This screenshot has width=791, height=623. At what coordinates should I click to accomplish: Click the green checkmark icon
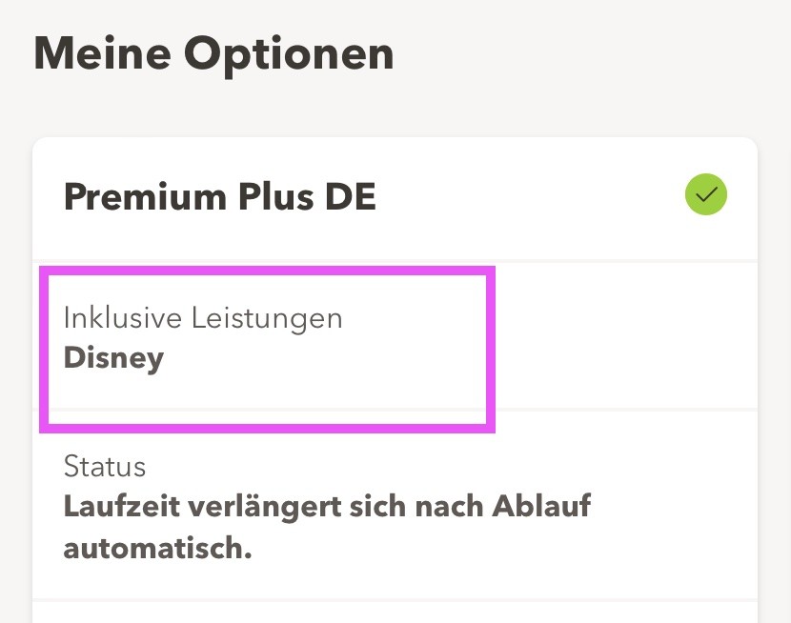tap(705, 195)
